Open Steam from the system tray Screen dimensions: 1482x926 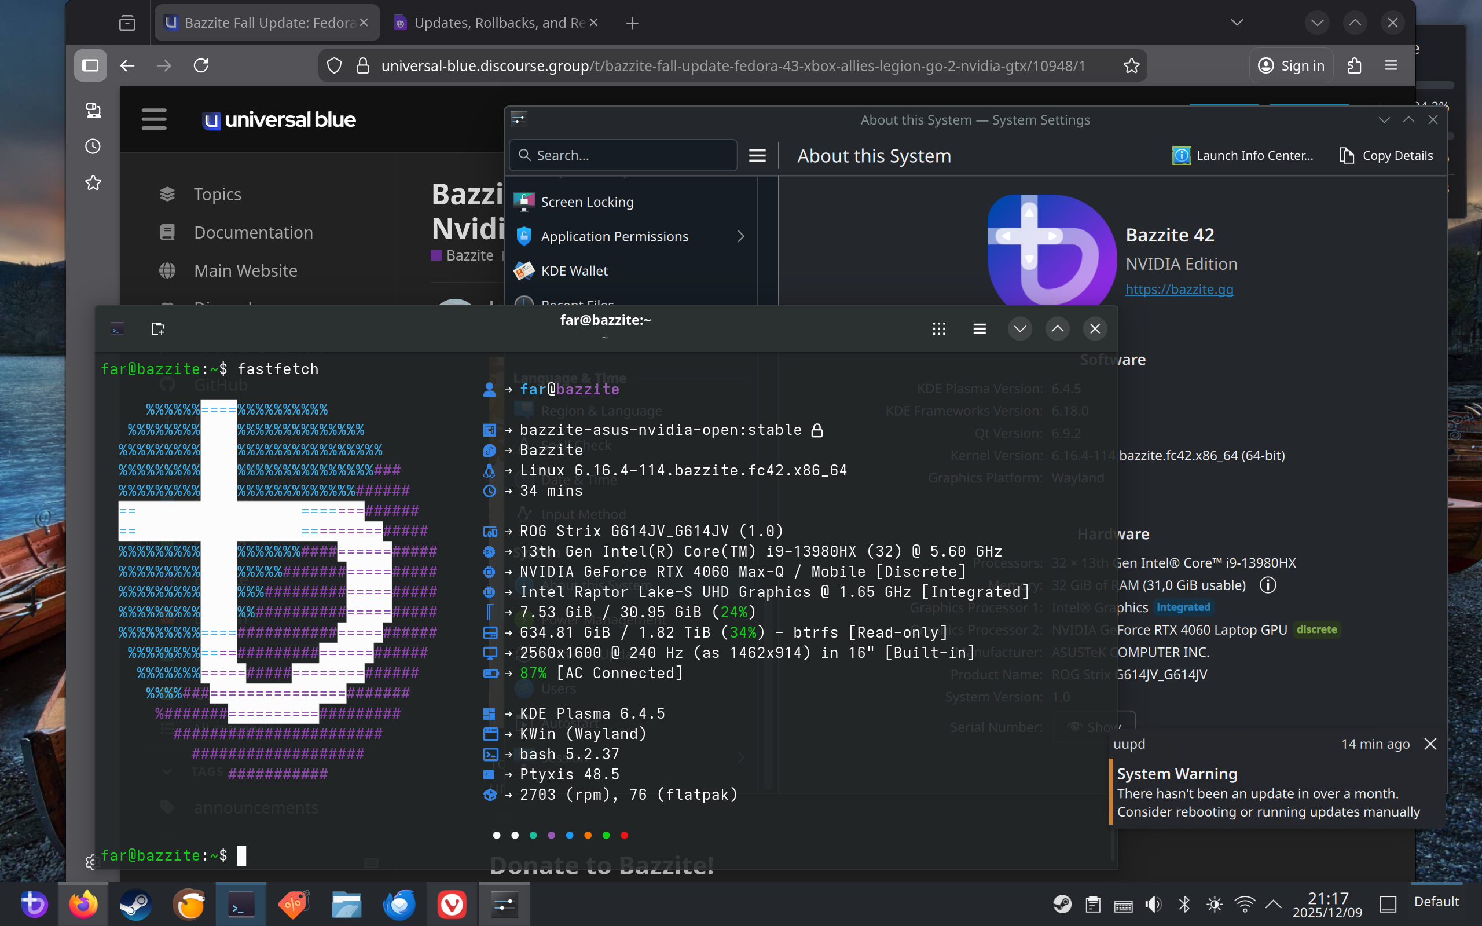point(1062,904)
